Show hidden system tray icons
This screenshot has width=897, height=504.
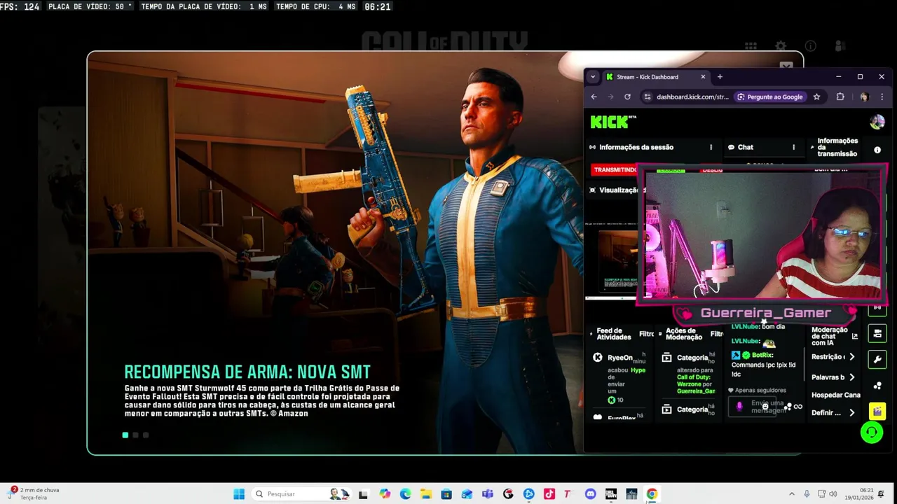792,494
